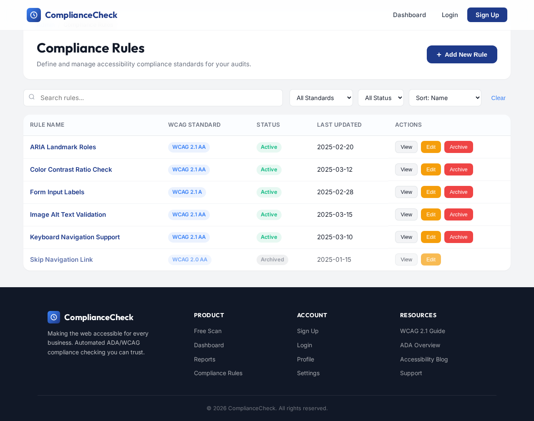The height and width of the screenshot is (421, 534).
Task: Click WCAG 2.1 A badge for Form Input Labels
Action: [187, 192]
